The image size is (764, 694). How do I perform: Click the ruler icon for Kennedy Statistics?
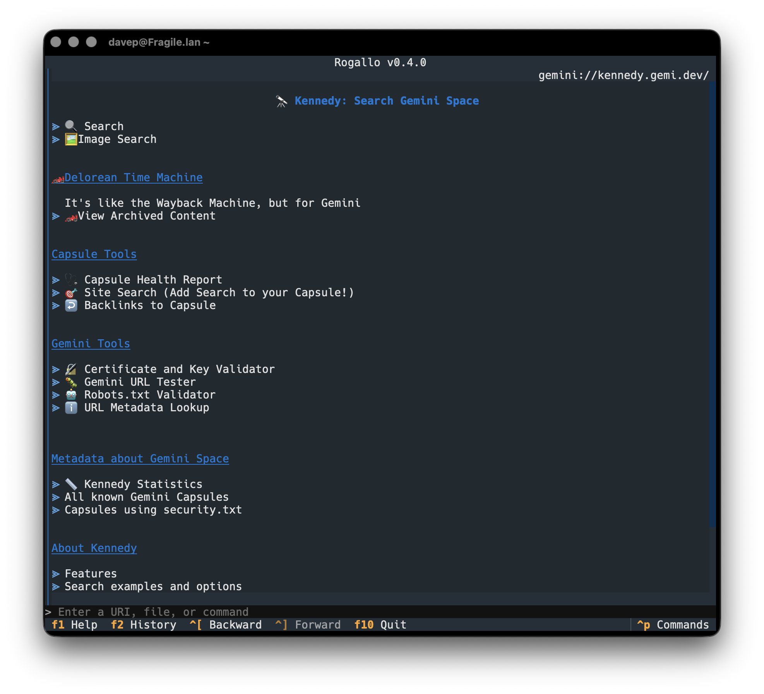(x=71, y=484)
